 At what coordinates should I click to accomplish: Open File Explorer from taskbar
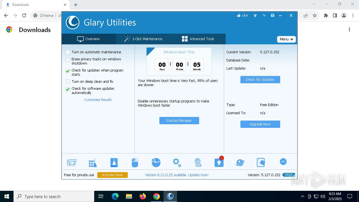click(x=129, y=196)
